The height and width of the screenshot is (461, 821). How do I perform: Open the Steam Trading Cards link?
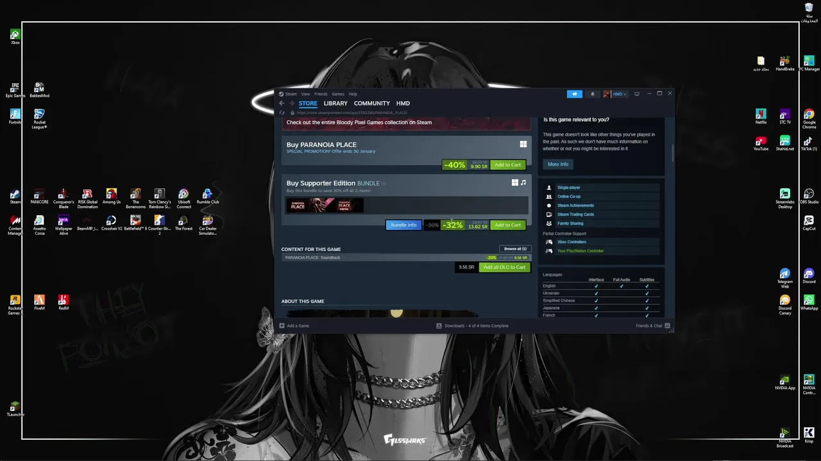575,214
